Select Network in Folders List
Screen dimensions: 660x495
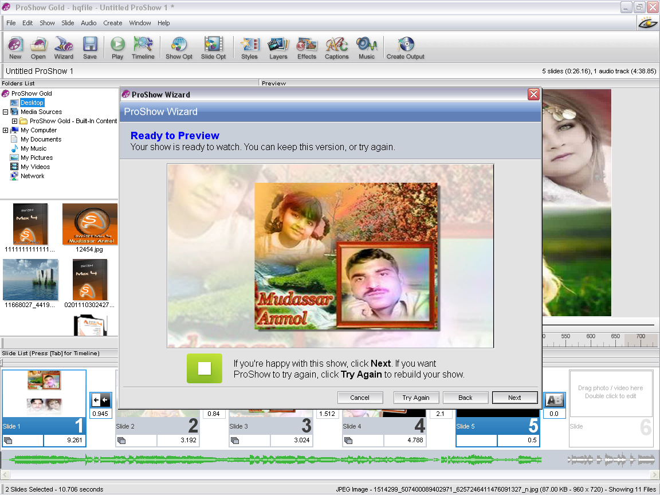click(33, 176)
